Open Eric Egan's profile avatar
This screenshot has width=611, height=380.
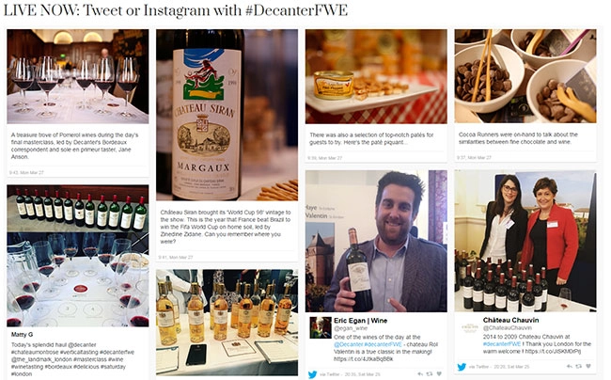click(319, 326)
